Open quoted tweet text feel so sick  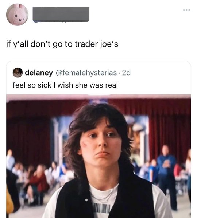click(x=65, y=85)
